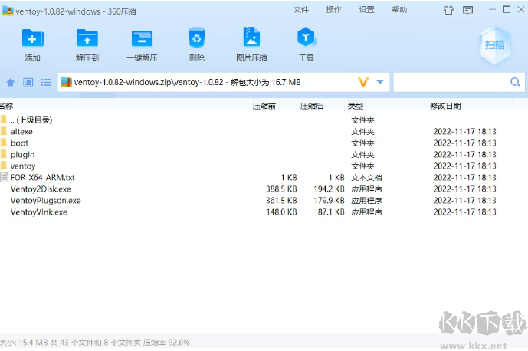Select the parent directory (上级目录) row

click(264, 120)
